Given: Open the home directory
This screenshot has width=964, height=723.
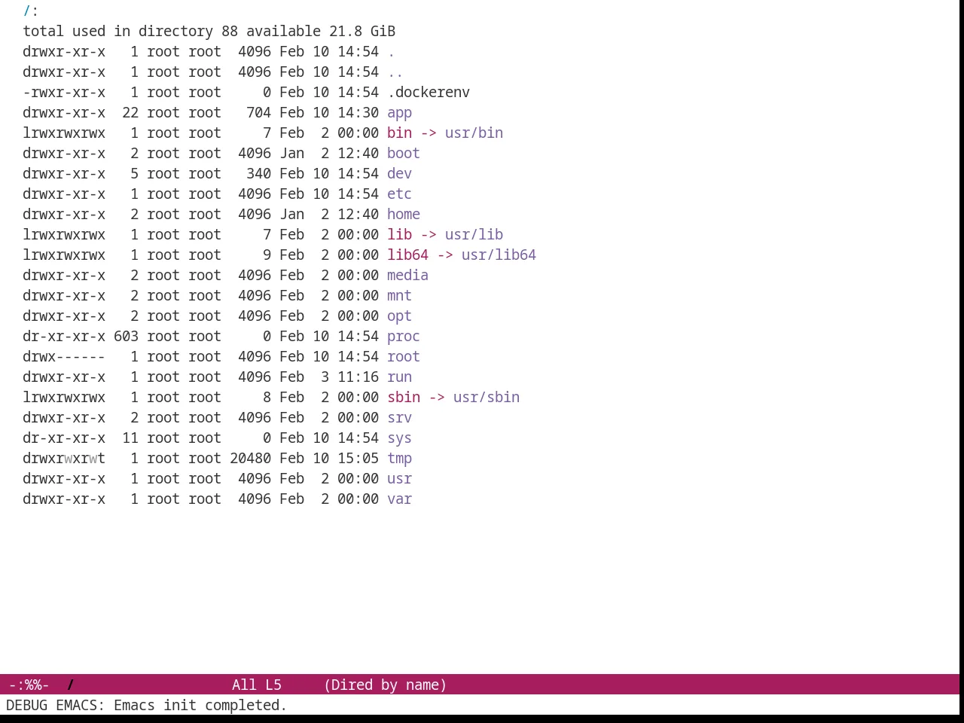Looking at the screenshot, I should 404,214.
